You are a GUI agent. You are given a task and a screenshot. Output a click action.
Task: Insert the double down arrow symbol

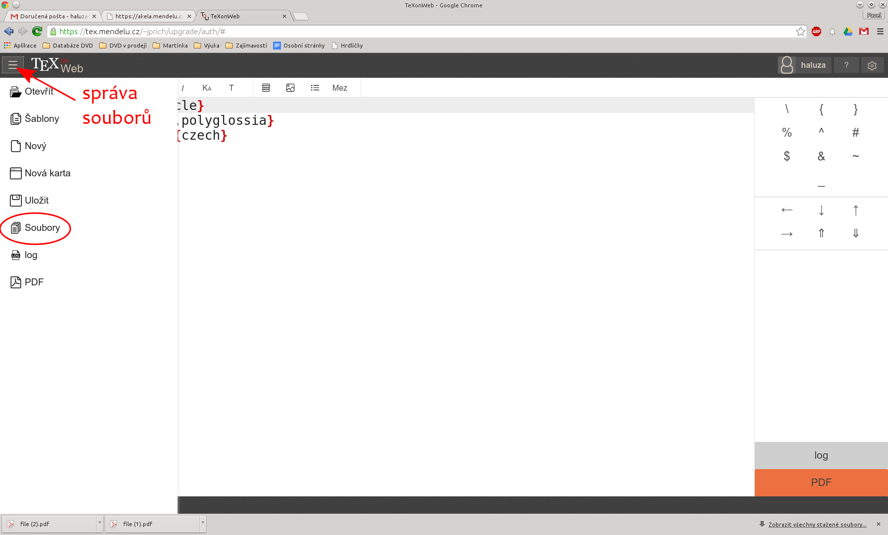coord(856,233)
